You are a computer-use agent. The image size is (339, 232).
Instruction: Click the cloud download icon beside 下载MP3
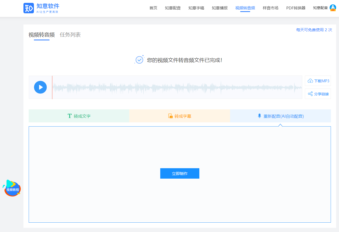point(310,81)
